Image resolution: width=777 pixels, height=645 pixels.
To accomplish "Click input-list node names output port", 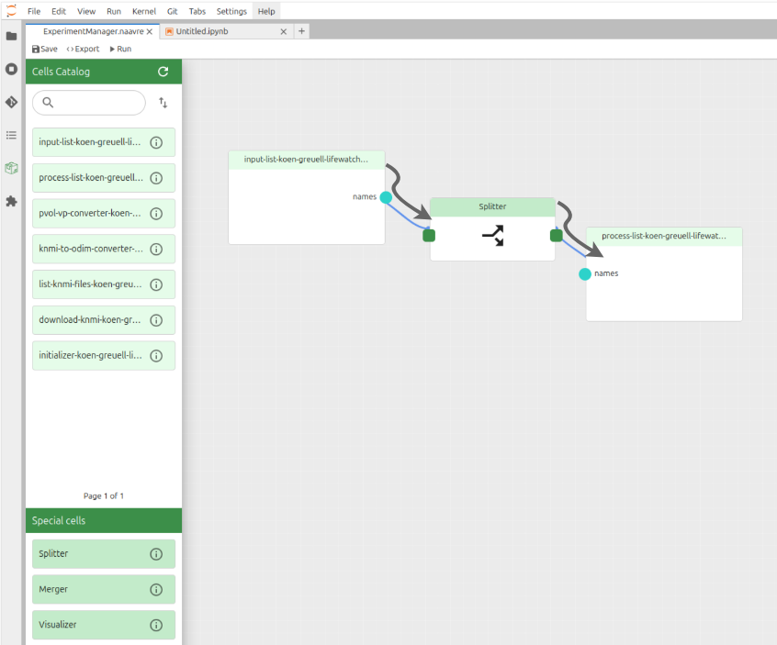I will click(x=386, y=197).
